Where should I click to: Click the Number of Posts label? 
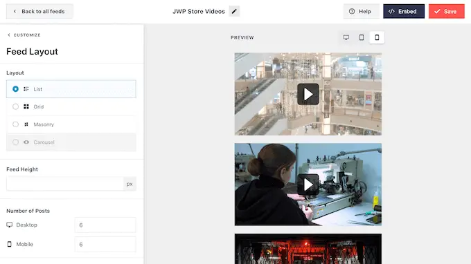(x=28, y=211)
